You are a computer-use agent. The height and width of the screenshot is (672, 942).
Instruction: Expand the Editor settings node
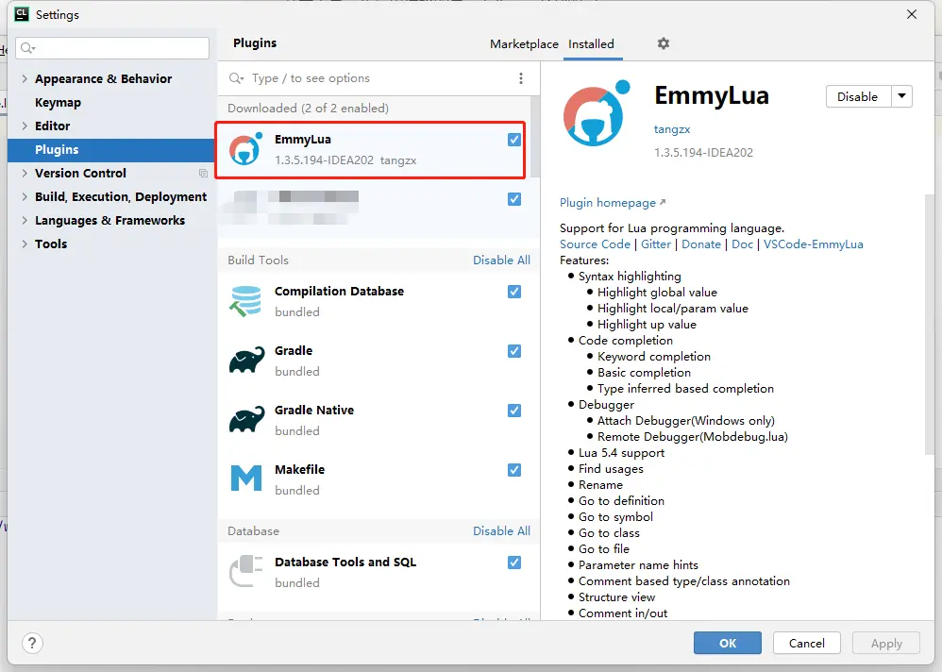24,126
